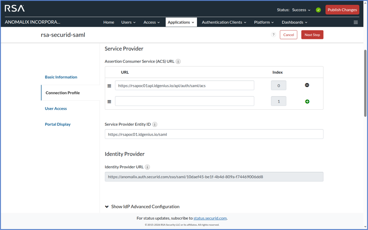Switch to User Access step
This screenshot has height=230, width=368.
tap(56, 109)
